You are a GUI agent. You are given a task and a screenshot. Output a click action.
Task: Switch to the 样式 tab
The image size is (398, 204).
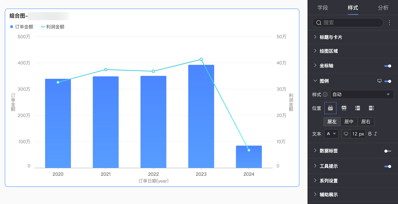point(353,8)
